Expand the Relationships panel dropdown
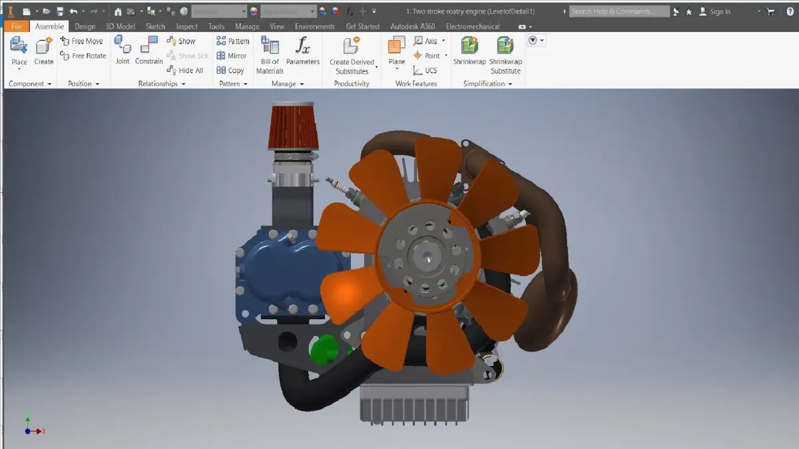The image size is (799, 449). click(183, 84)
